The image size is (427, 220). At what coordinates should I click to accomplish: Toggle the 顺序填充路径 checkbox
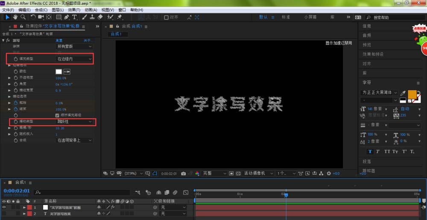click(57, 115)
